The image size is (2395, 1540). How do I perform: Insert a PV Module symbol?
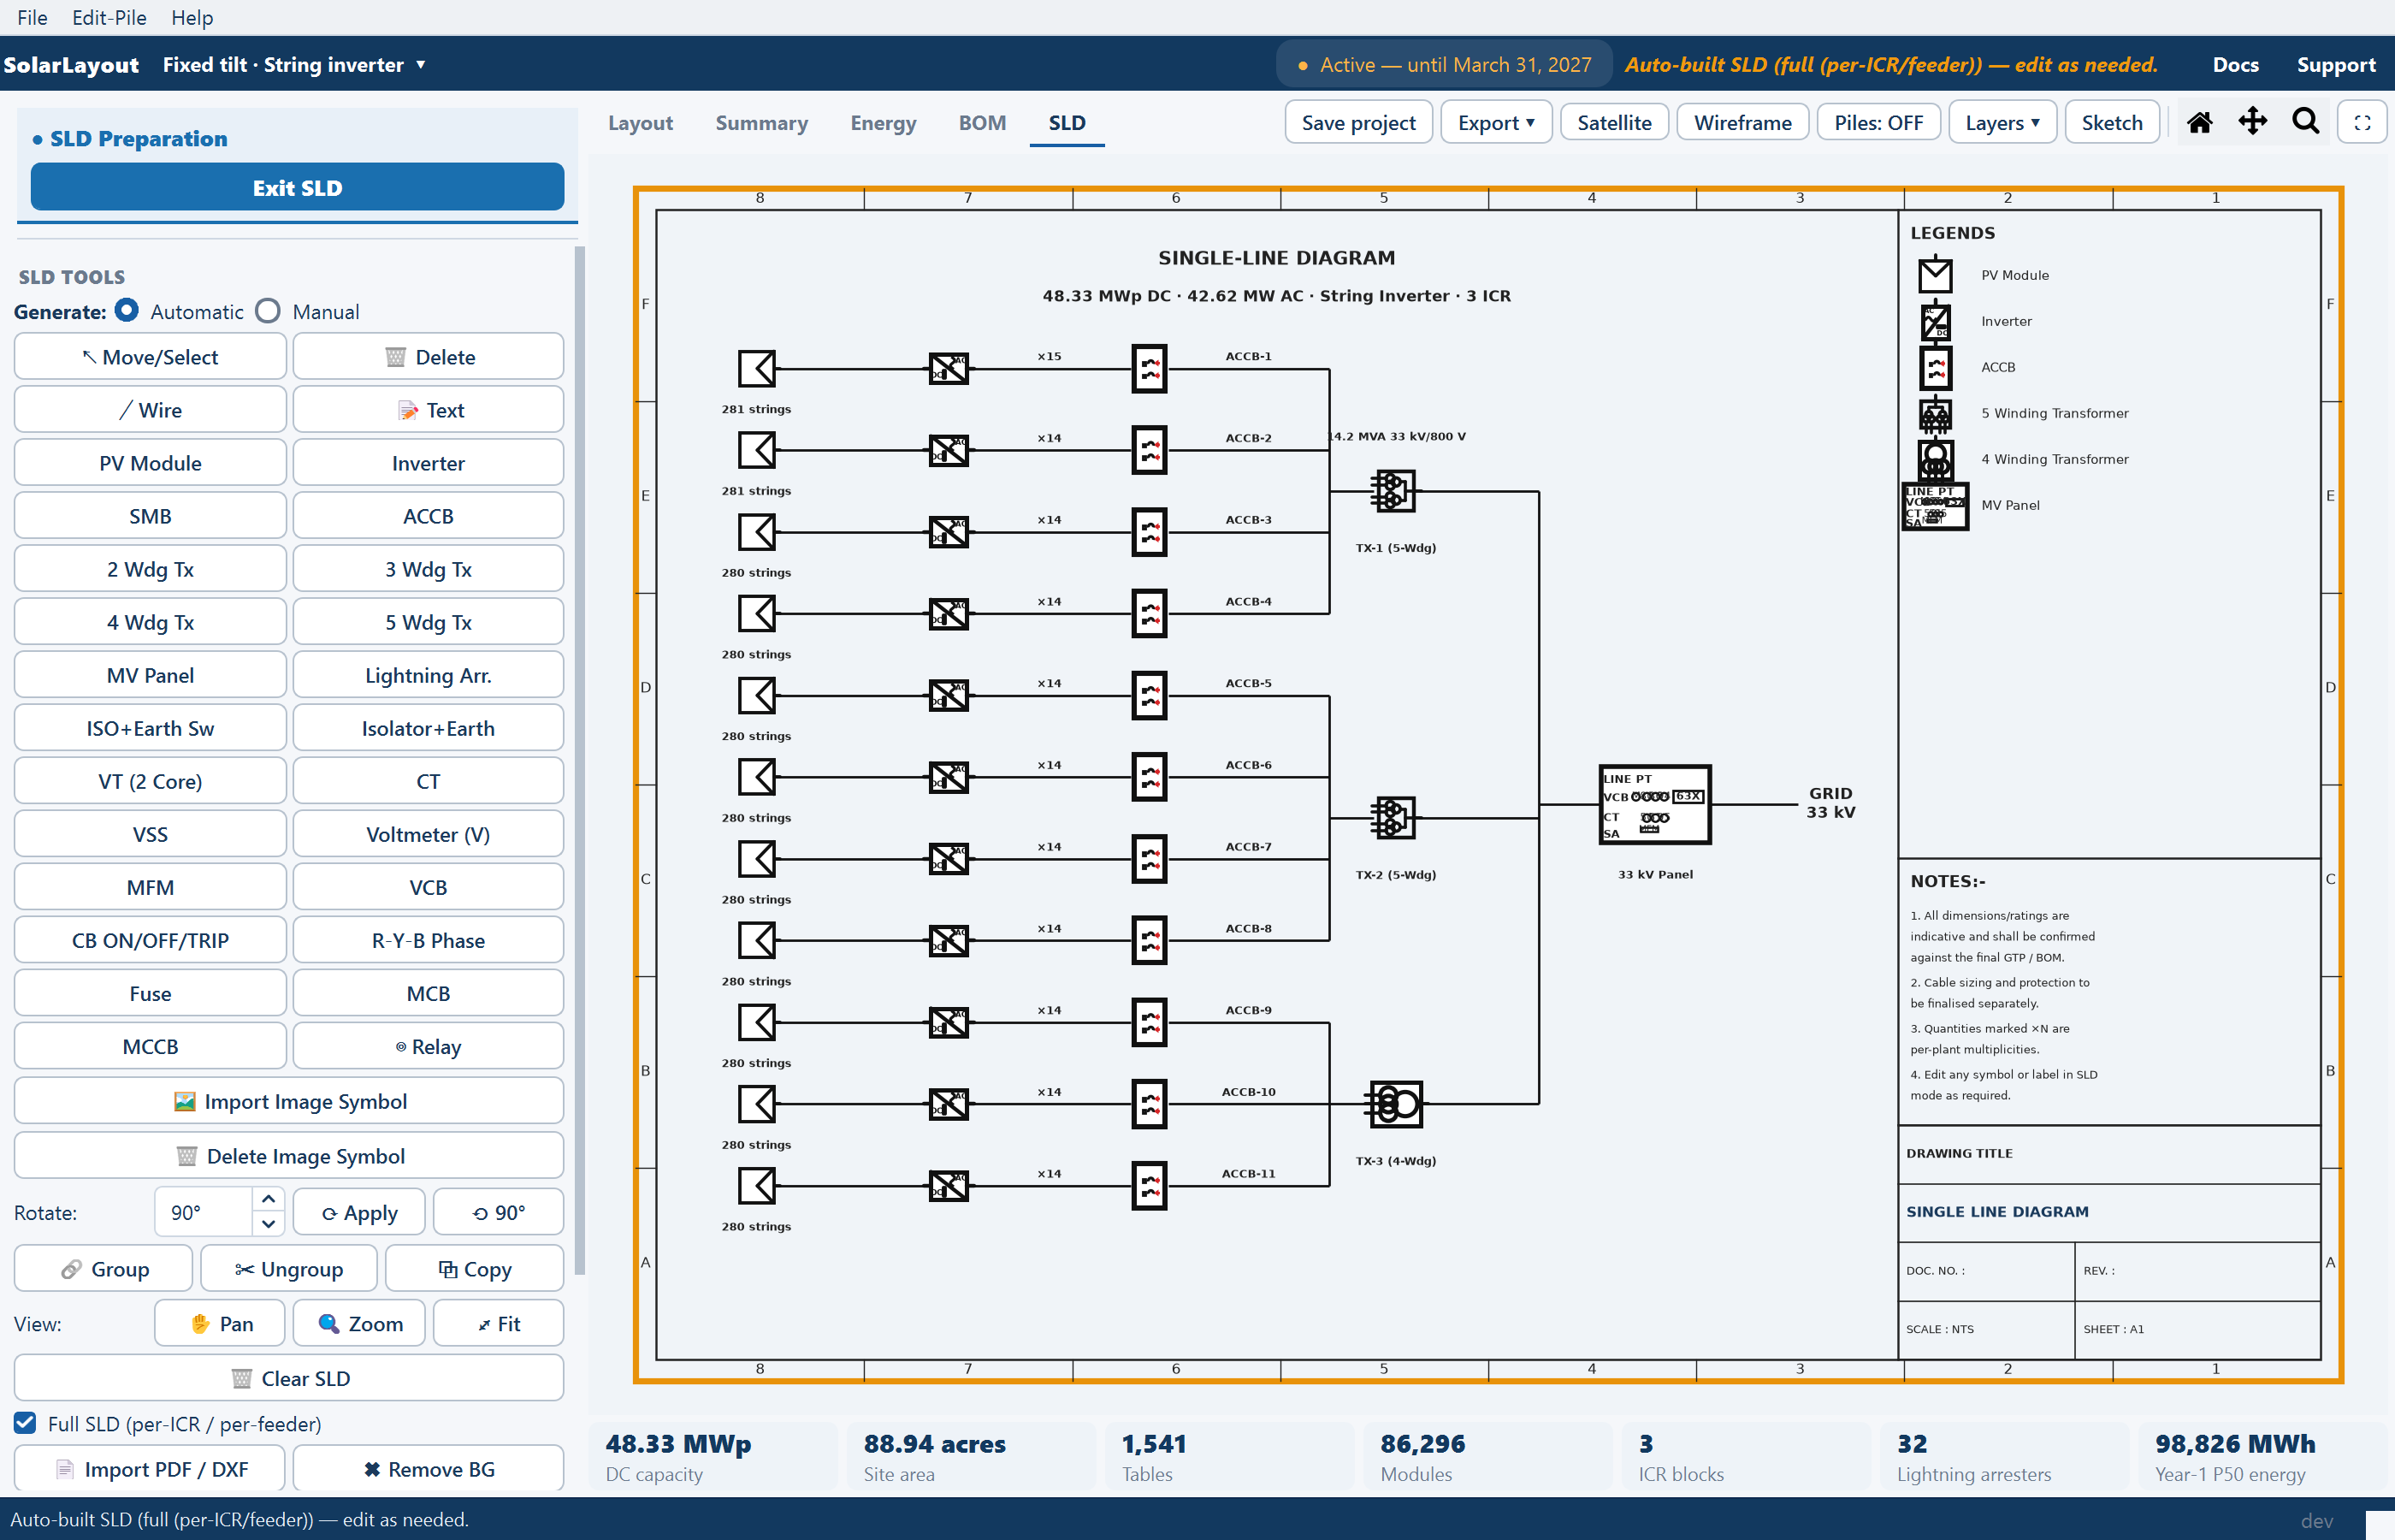point(150,463)
